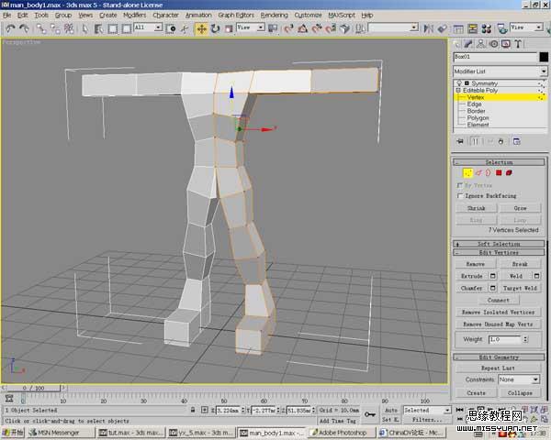Choose Edge sub-object selection icon
This screenshot has height=440, width=551.
pyautogui.click(x=478, y=172)
